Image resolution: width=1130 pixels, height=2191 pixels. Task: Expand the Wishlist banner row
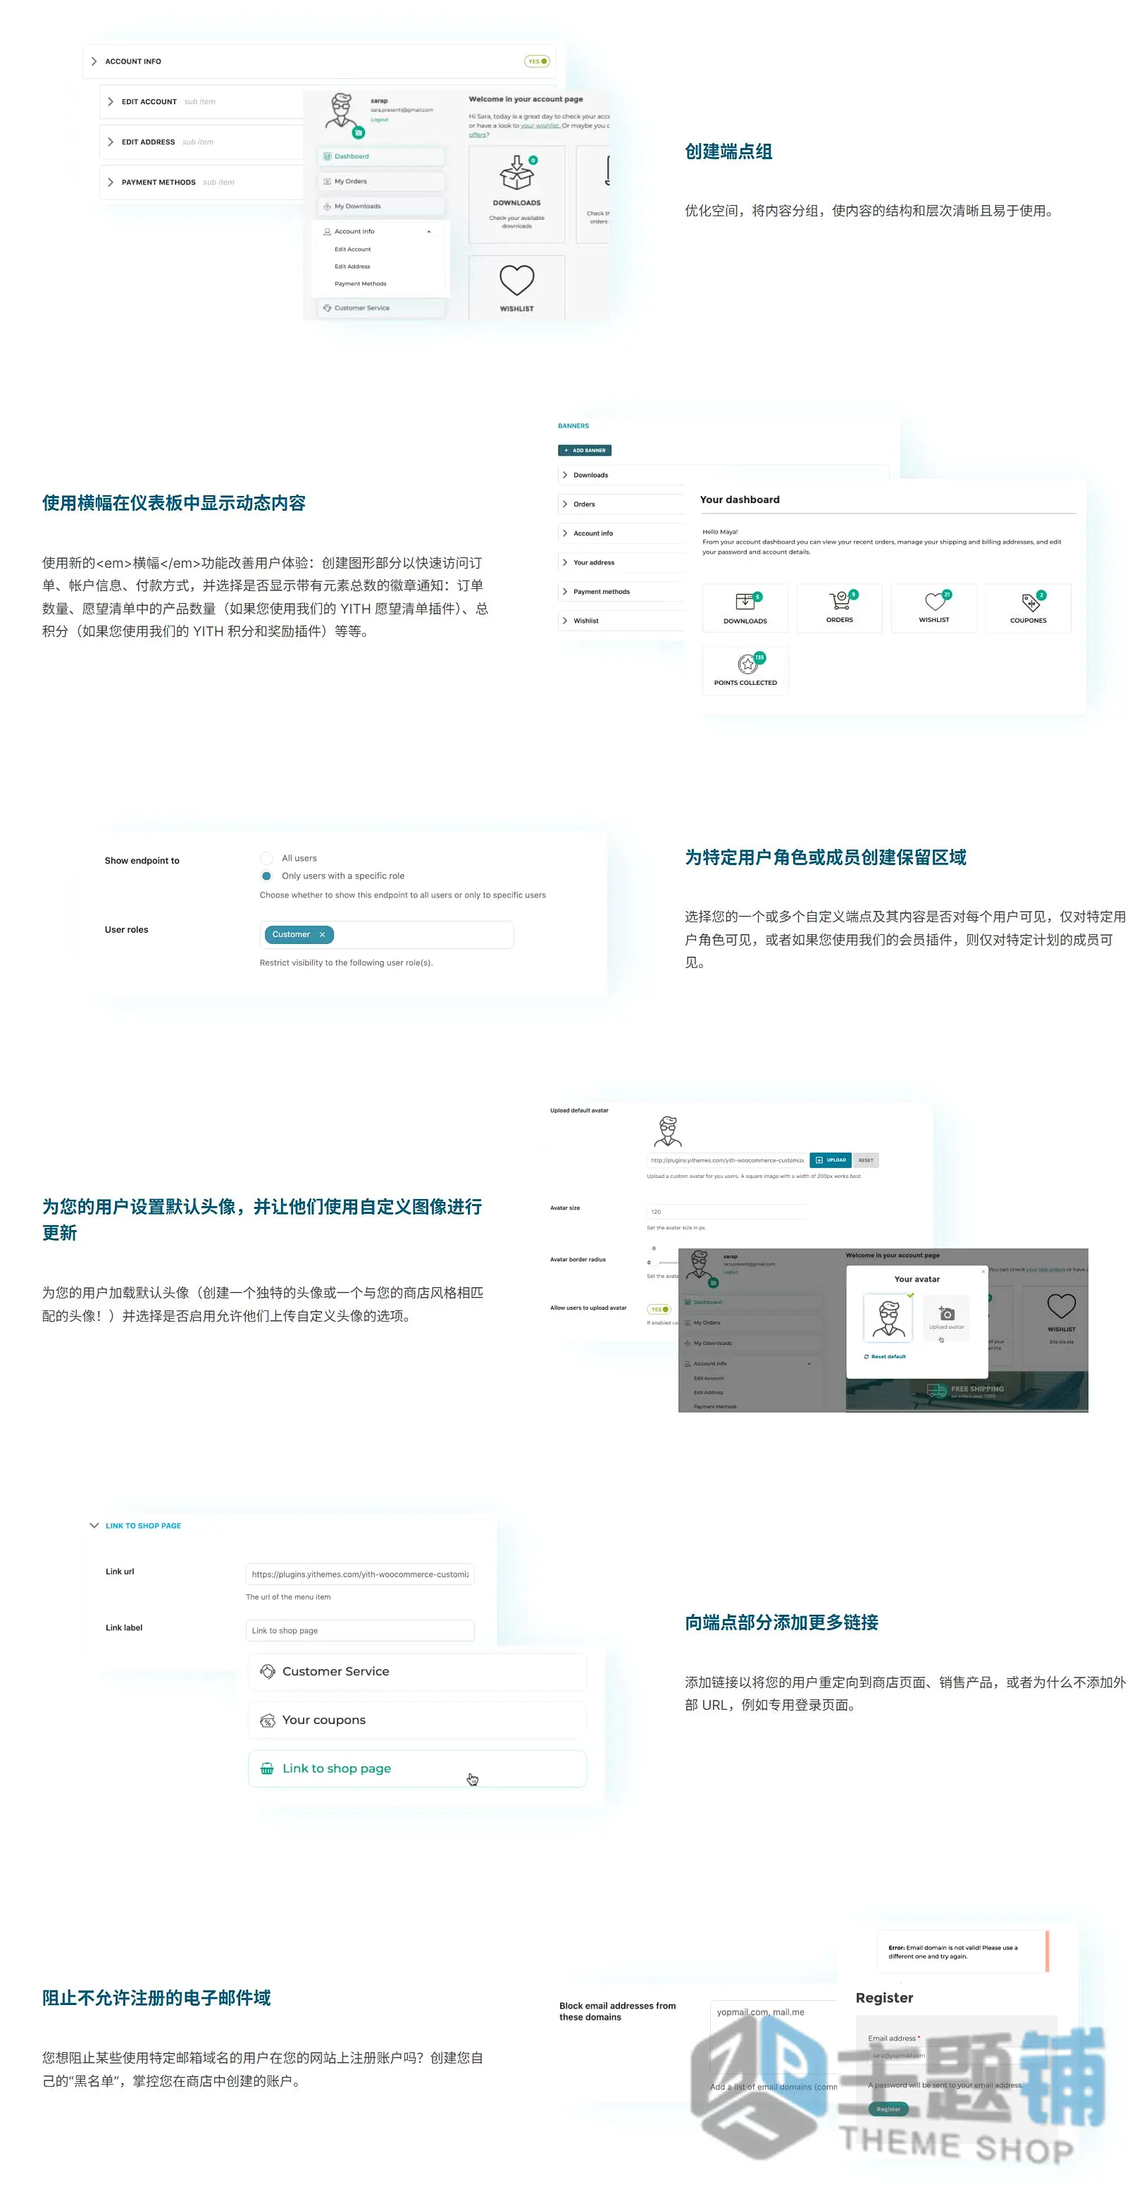click(564, 621)
